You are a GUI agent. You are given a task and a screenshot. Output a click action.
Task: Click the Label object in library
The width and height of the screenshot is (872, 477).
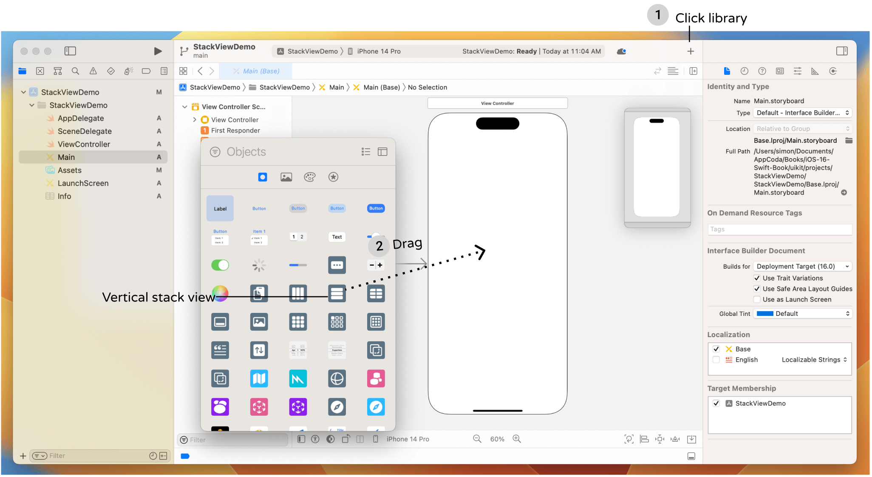[x=220, y=208]
